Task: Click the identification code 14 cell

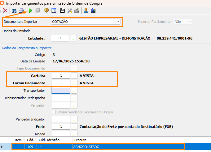Action: pyautogui.click(x=55, y=147)
